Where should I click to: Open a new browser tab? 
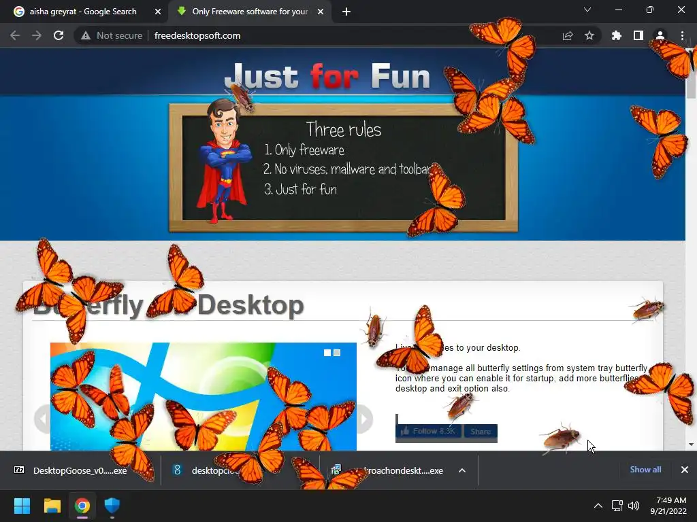click(x=346, y=12)
